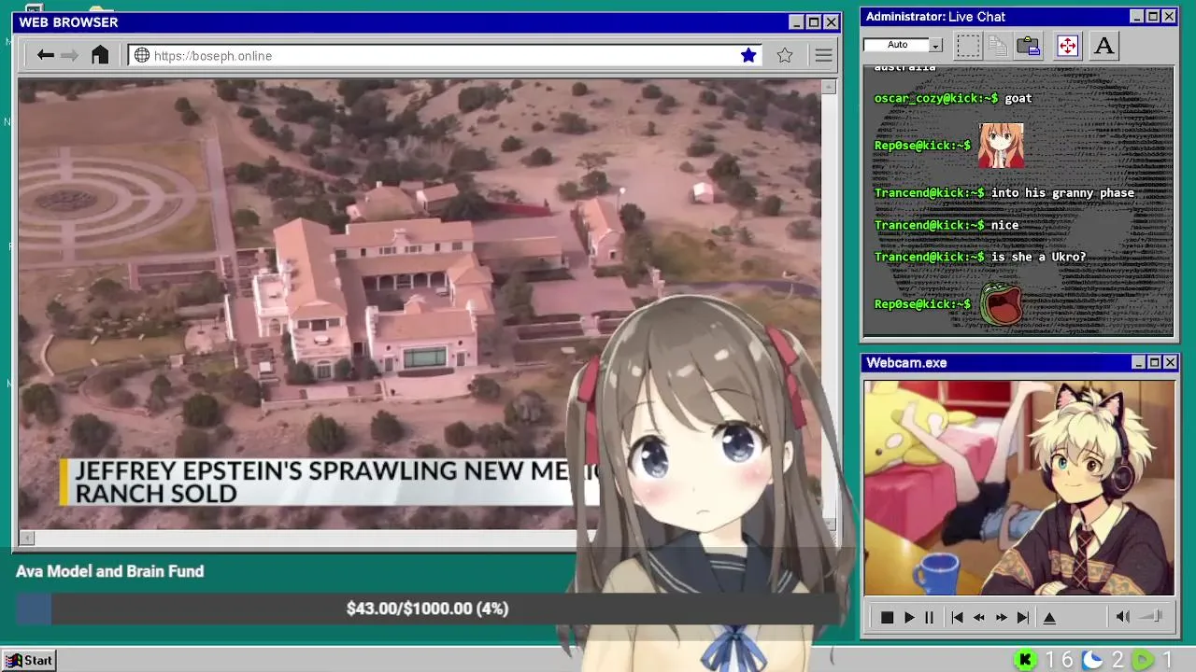Screen dimensions: 1196x672
Task: Click the 'Ava Model and Brain Fund' label
Action: click(x=109, y=571)
